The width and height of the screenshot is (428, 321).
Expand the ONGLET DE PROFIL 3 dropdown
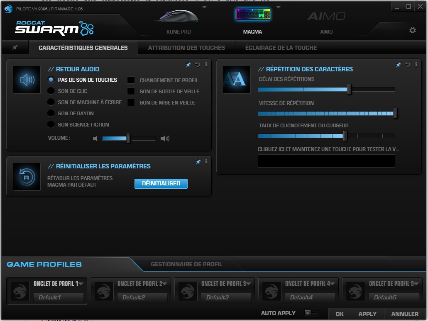click(249, 284)
